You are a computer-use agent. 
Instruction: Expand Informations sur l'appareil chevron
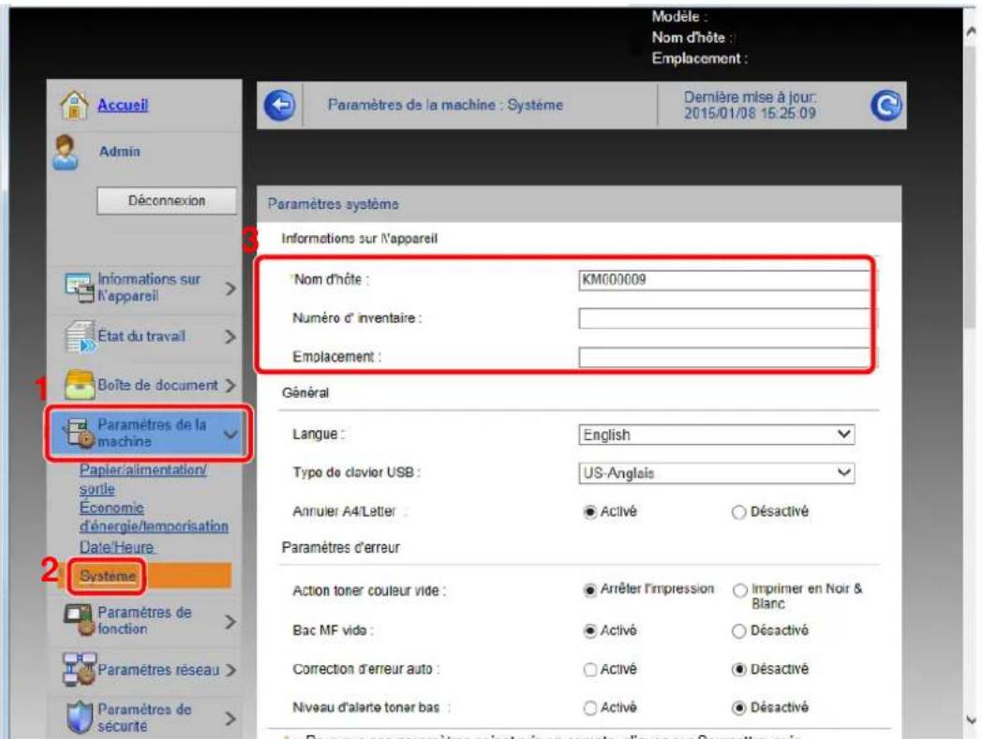point(230,288)
